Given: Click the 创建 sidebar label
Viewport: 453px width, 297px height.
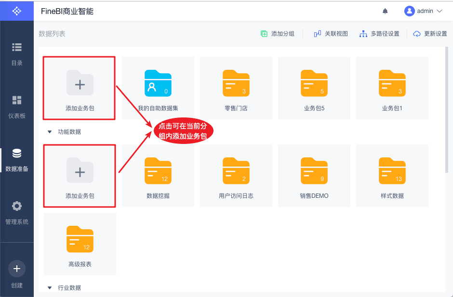Looking at the screenshot, I should click(17, 285).
